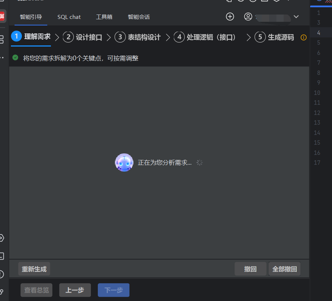Open the 智能会话 tab
Screen dimensions: 332x301
tap(139, 17)
